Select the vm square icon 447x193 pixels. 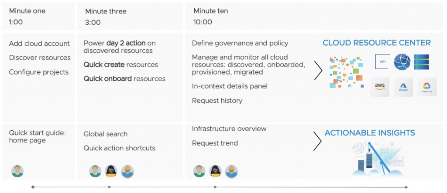(383, 62)
